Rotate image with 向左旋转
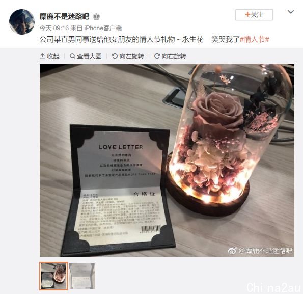303x294 pixels. (x=128, y=56)
